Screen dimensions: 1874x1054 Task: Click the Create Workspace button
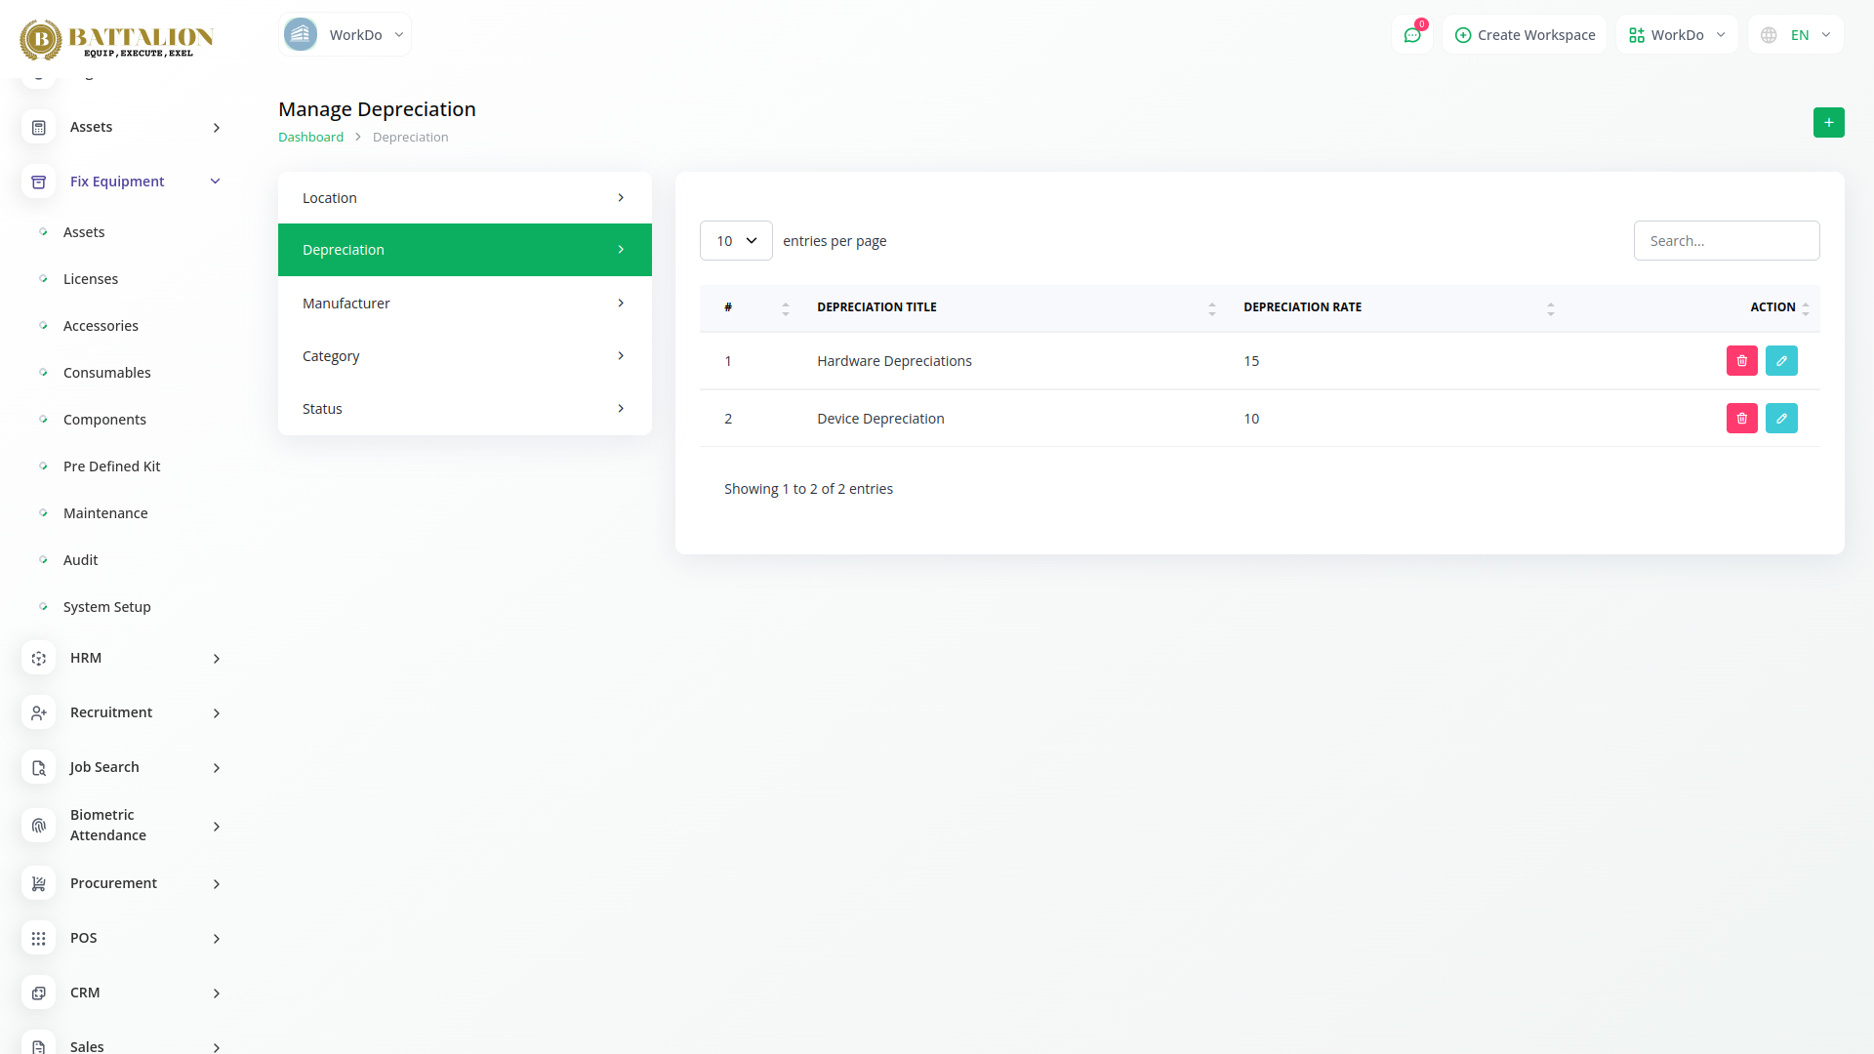[1525, 35]
